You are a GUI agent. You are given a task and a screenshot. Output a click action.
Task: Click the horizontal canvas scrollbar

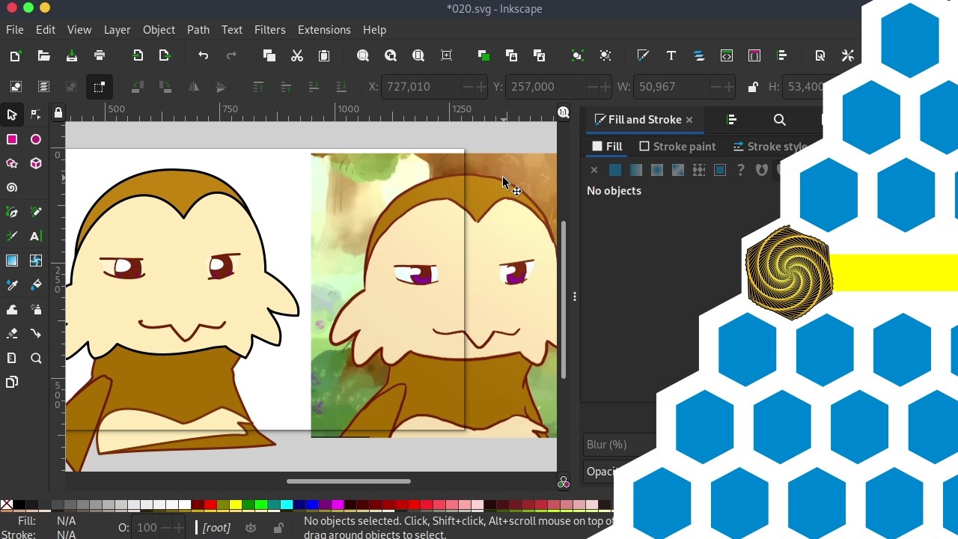pos(349,481)
